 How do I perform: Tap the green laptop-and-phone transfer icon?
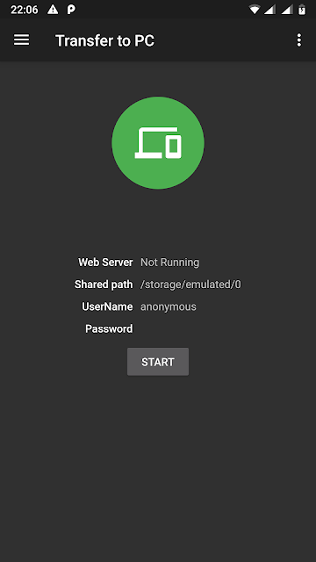158,142
